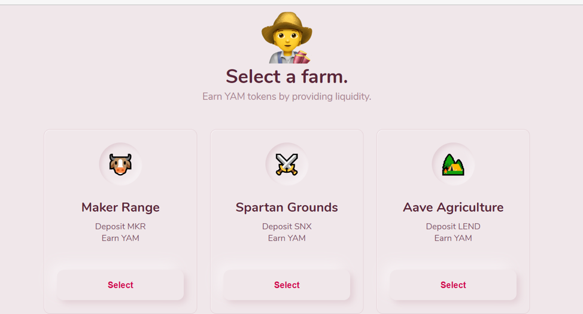The width and height of the screenshot is (583, 314).
Task: Click Earn YAM in Aave Agriculture card
Action: 453,238
